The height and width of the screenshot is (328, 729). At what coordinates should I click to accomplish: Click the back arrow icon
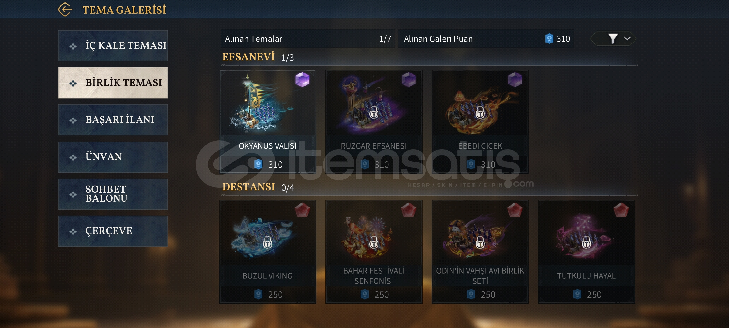(65, 9)
